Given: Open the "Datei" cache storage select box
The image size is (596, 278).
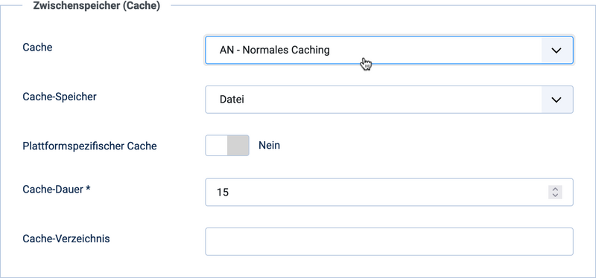Looking at the screenshot, I should [389, 100].
